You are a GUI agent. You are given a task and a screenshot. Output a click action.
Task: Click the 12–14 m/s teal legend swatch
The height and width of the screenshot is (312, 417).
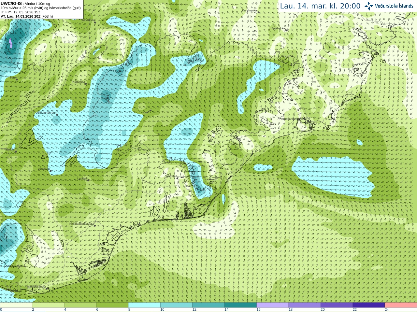[208, 305]
